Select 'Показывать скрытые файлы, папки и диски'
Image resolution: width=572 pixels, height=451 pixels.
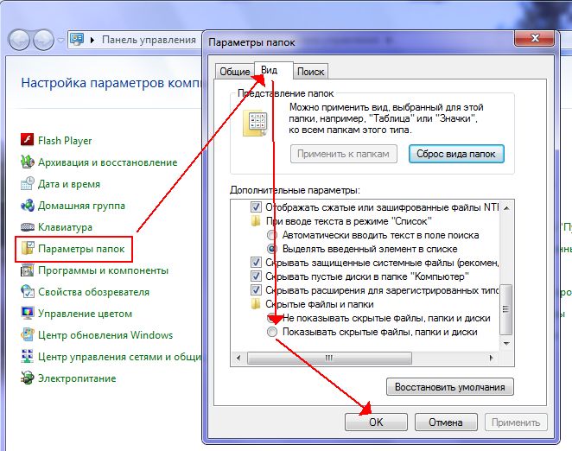pos(272,332)
